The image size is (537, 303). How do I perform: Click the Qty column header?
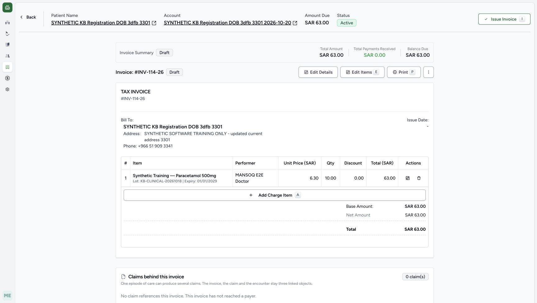coord(331,163)
